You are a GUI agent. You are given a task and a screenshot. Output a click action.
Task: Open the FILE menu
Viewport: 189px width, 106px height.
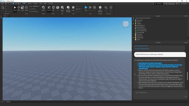click(x=2, y=4)
